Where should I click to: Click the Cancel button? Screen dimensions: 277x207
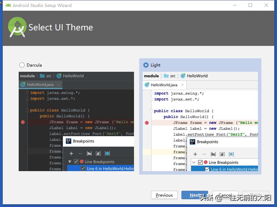click(x=225, y=194)
